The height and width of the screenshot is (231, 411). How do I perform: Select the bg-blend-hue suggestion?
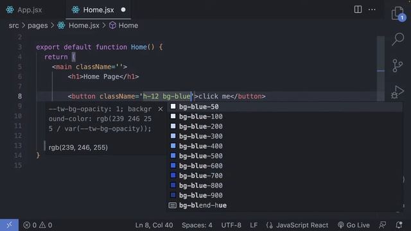(x=284, y=205)
